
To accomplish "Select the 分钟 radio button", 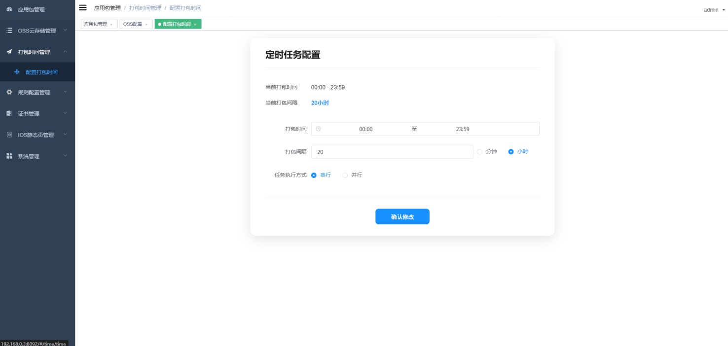I will pyautogui.click(x=480, y=152).
